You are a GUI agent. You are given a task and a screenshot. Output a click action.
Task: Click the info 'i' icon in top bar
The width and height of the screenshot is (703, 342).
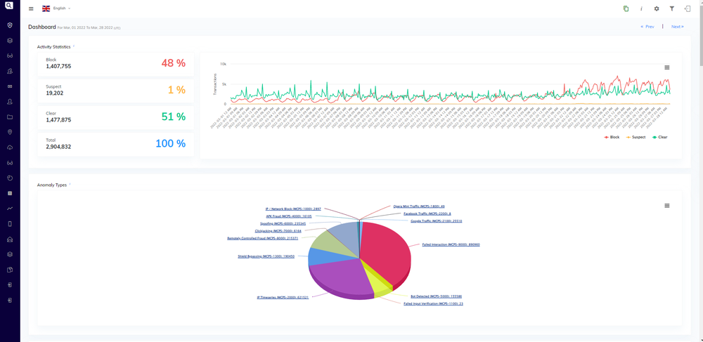point(641,8)
